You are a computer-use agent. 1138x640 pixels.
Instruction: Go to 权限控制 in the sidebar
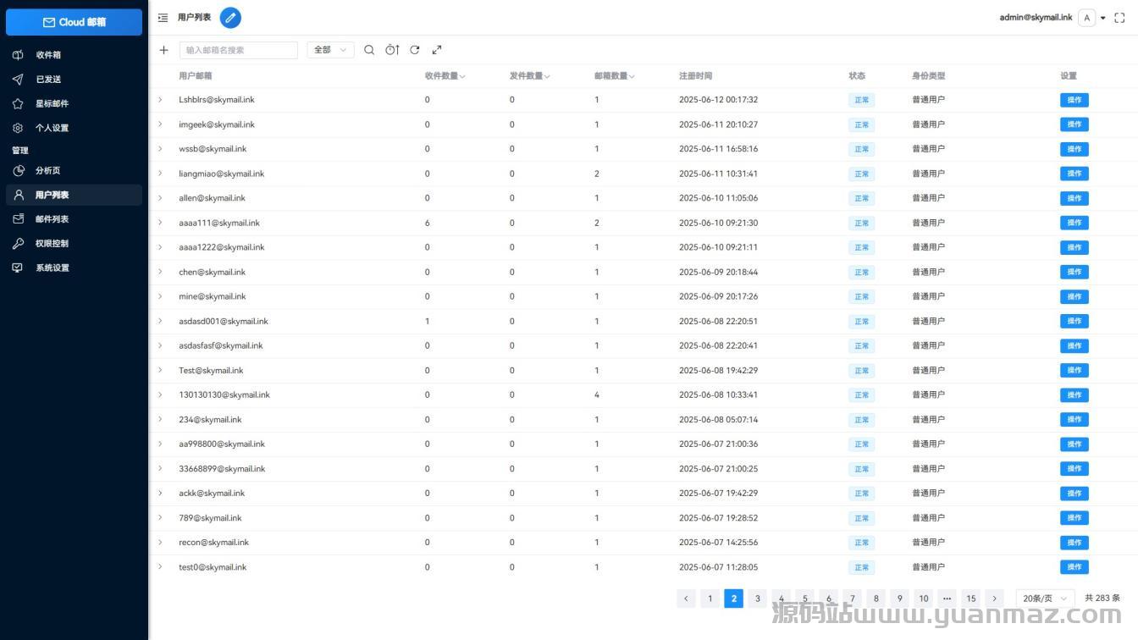(x=52, y=244)
